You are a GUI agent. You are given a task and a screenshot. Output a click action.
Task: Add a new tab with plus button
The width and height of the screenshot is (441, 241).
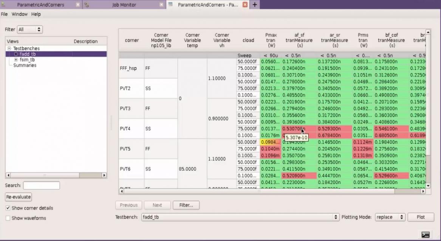(x=255, y=5)
